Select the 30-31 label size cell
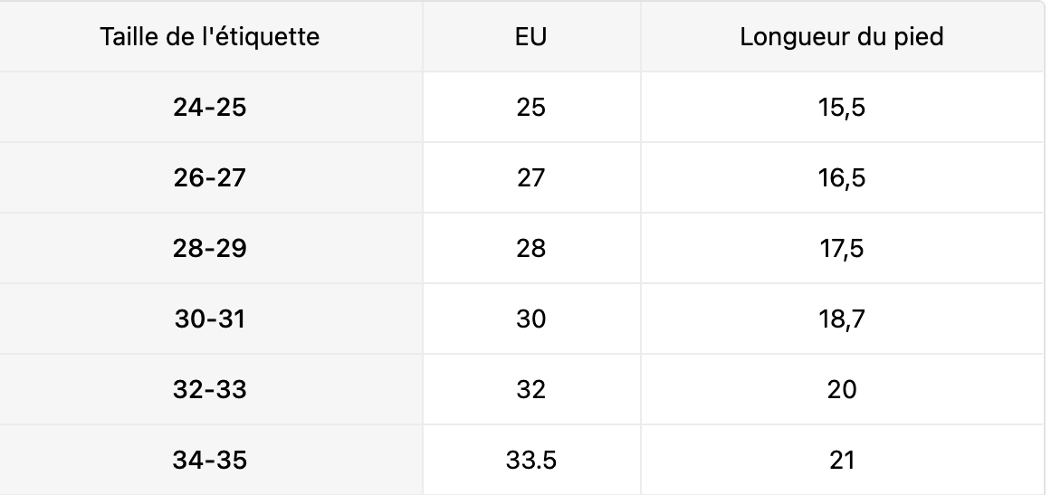The height and width of the screenshot is (495, 1051). pyautogui.click(x=210, y=319)
